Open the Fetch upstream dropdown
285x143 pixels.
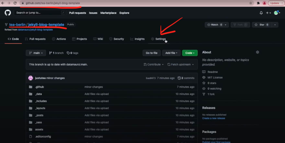[x=181, y=64]
